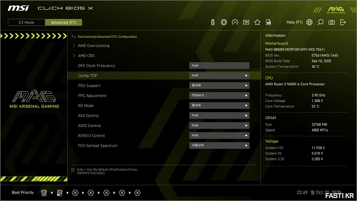Open the PSS Support dropdown
357x201 pixels.
tap(219, 86)
